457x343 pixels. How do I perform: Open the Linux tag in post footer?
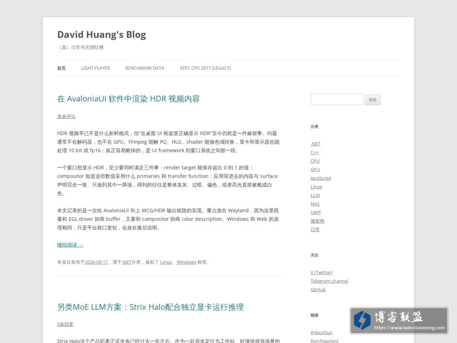166,262
